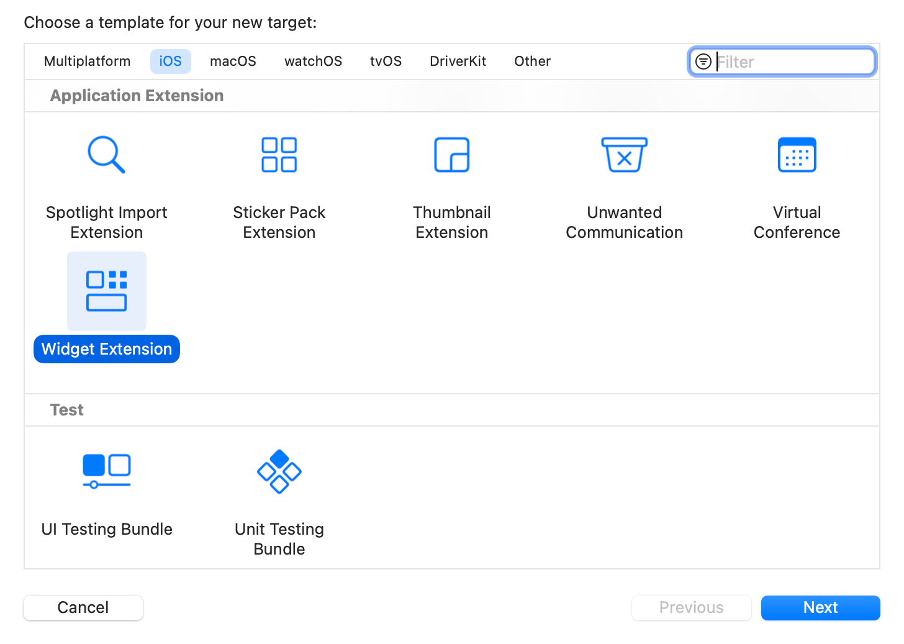Screen dimensions: 904x644
Task: Open the macOS platform tab
Action: [233, 61]
